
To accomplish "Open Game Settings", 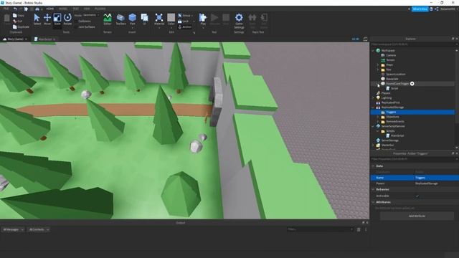I will click(239, 21).
